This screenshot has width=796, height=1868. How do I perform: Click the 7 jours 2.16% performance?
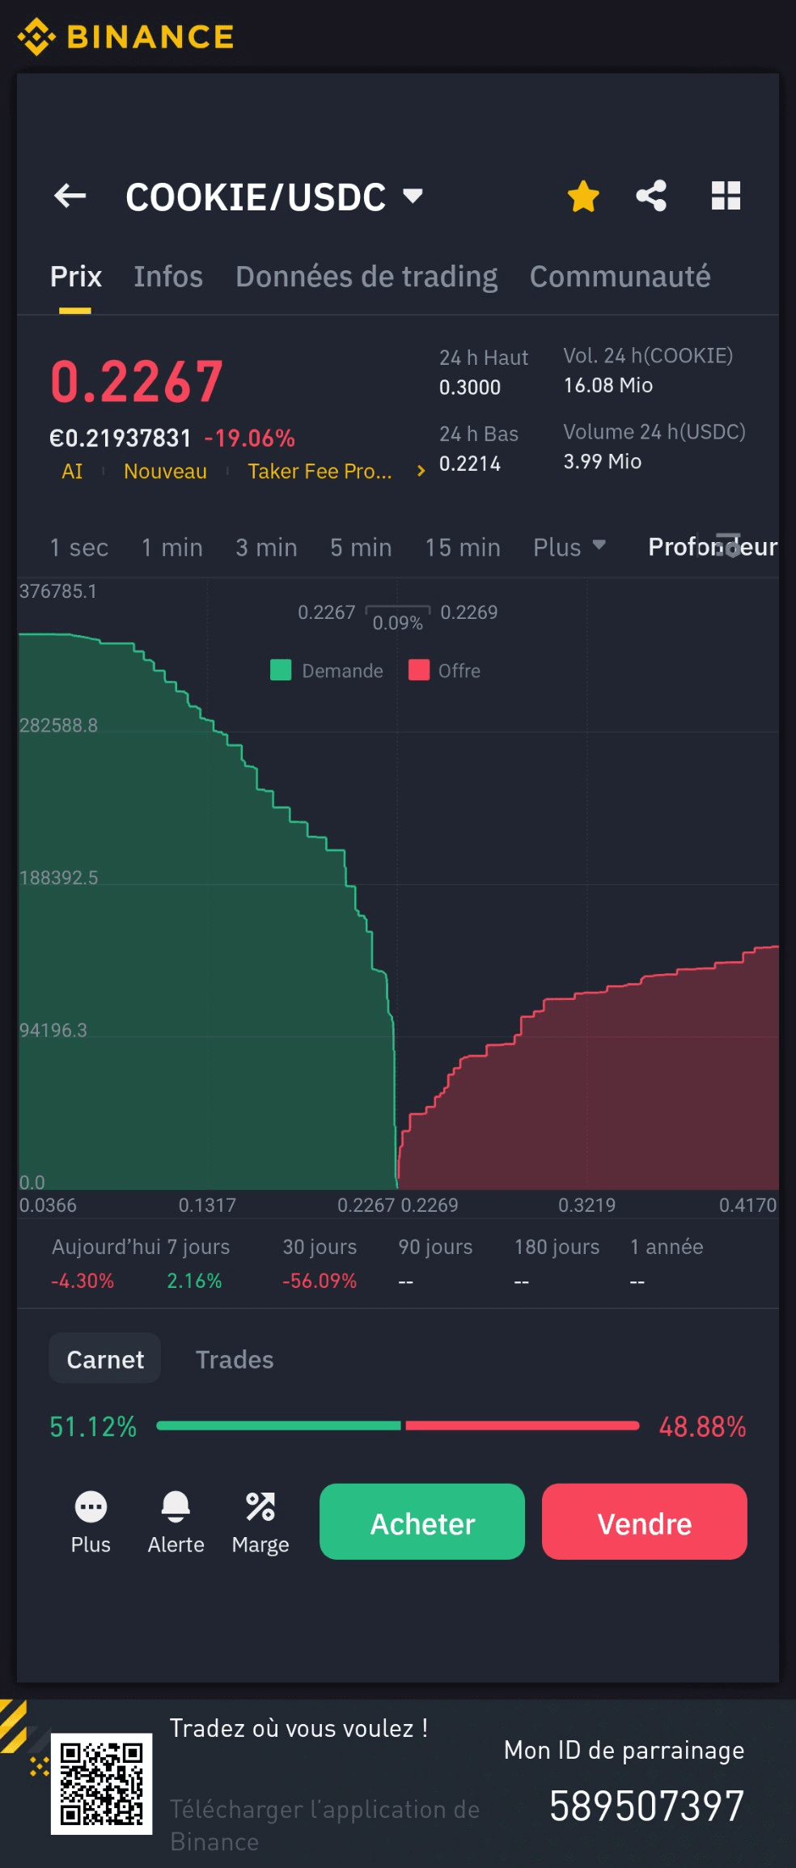197,1264
